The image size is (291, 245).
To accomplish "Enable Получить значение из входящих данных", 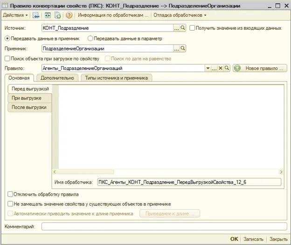I will click(192, 28).
